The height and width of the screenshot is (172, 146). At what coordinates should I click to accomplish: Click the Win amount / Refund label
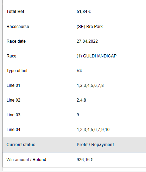(26, 160)
